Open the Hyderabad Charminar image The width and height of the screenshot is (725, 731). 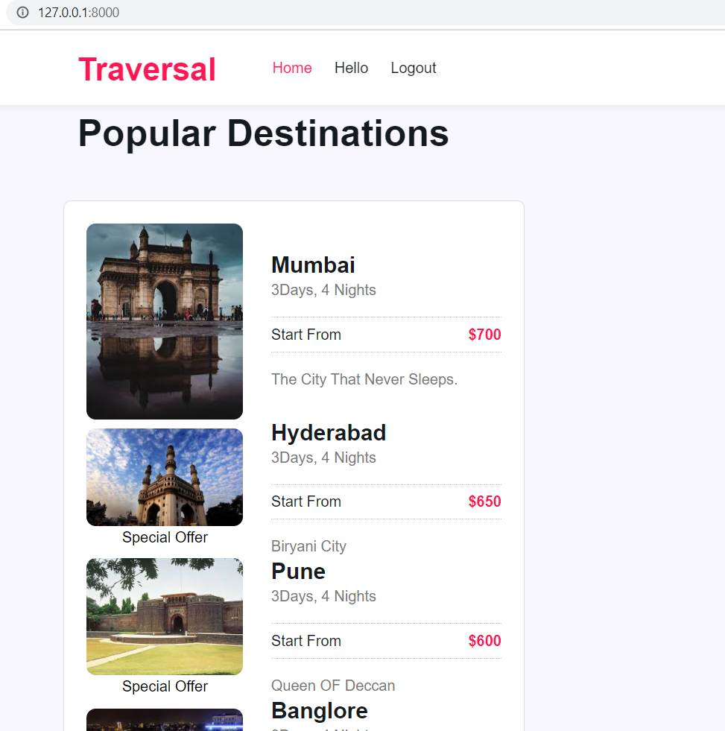[165, 478]
